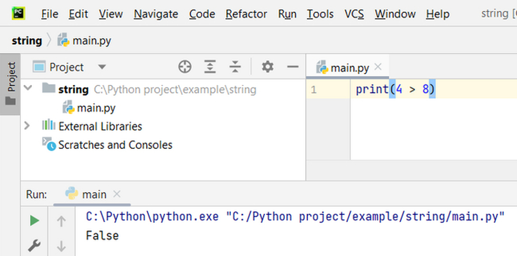Toggle the vertical Project tool window tab
The image size is (517, 256).
click(x=10, y=84)
